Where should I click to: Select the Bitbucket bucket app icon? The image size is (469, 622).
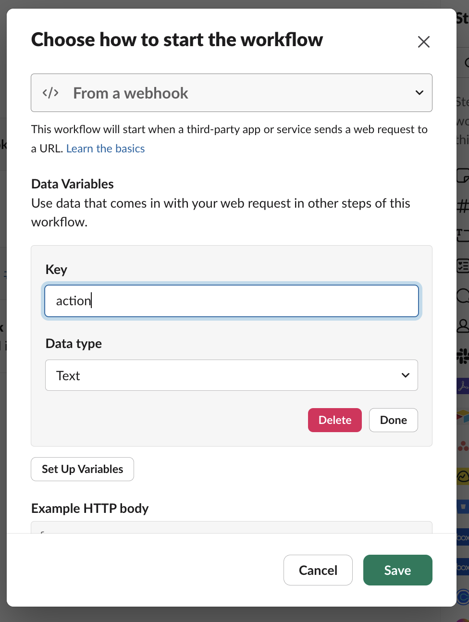point(463,507)
